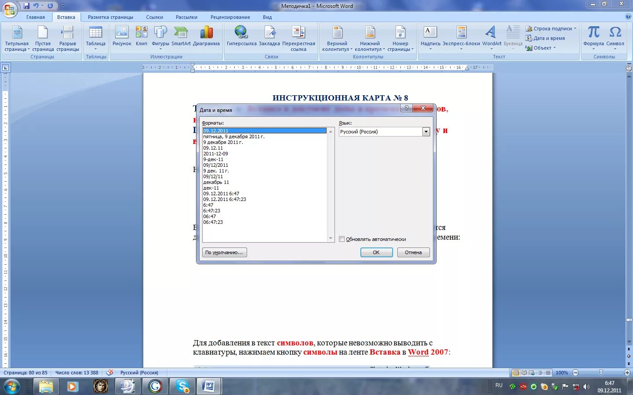Image resolution: width=633 pixels, height=395 pixels.
Task: Click the Office button
Action: (x=10, y=9)
